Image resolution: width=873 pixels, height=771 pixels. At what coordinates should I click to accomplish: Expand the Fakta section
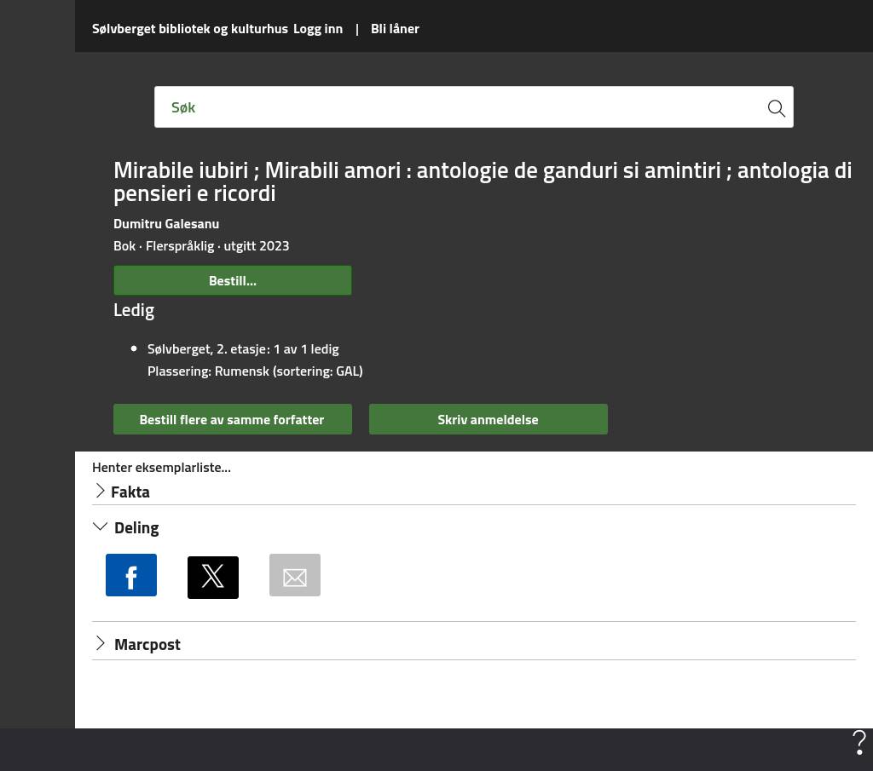[x=130, y=492]
